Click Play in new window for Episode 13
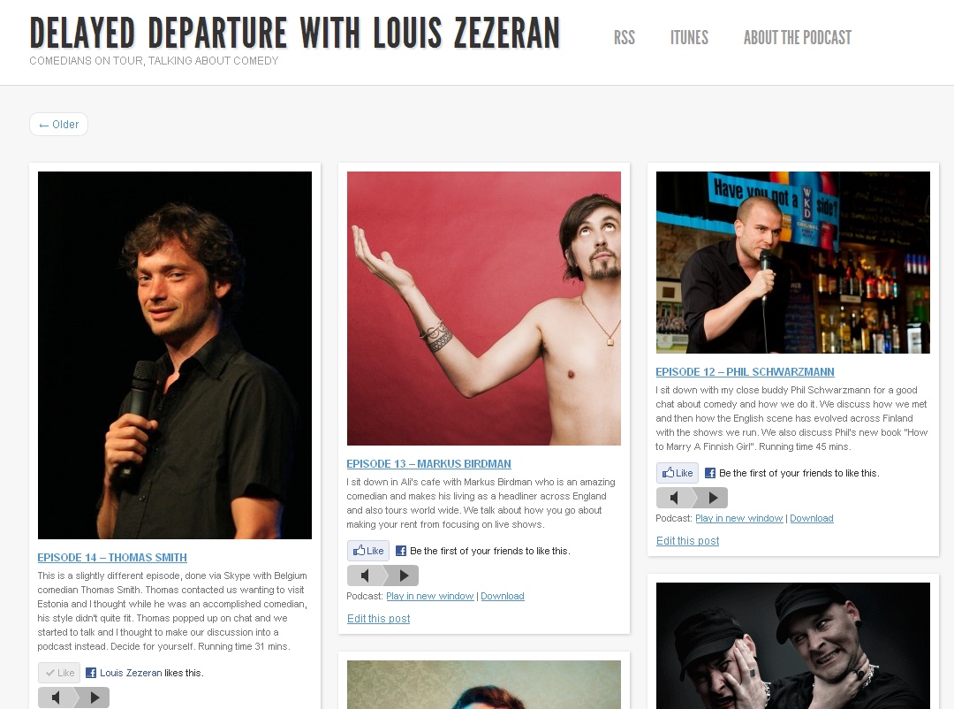954x709 pixels. click(x=429, y=597)
